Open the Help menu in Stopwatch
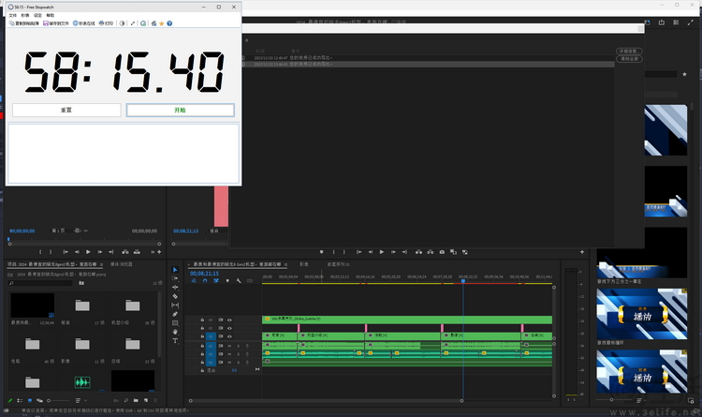The height and width of the screenshot is (417, 702). click(x=51, y=15)
